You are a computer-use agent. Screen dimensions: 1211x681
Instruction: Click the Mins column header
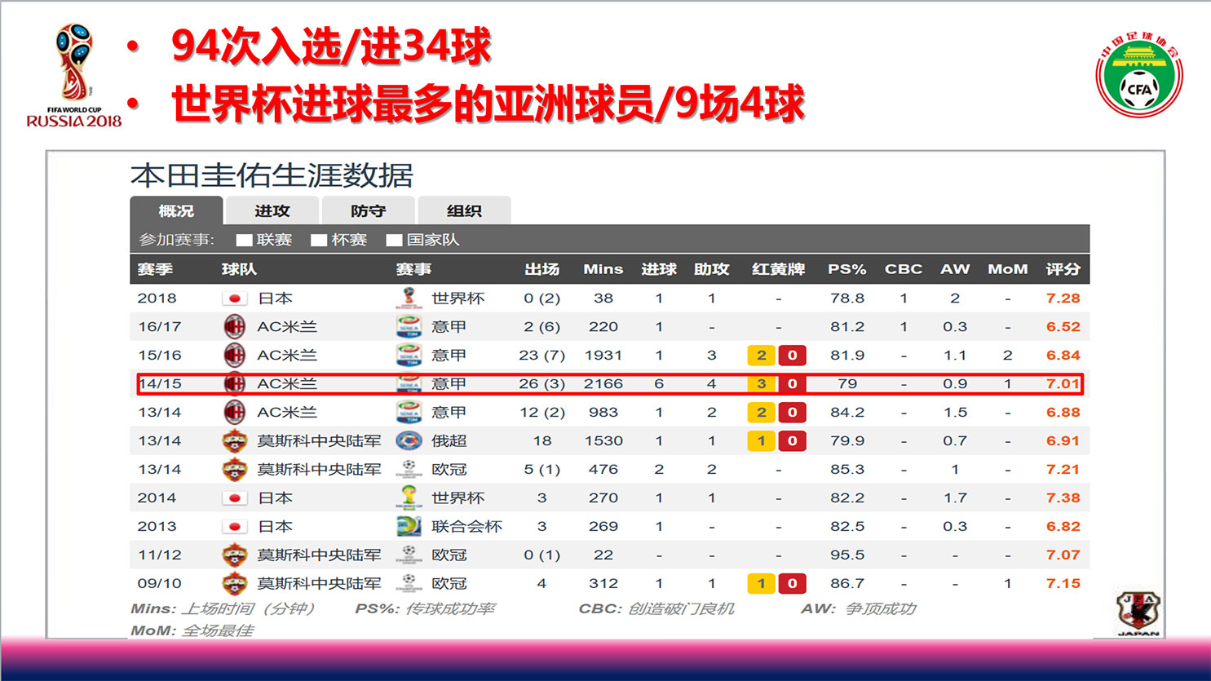[603, 269]
